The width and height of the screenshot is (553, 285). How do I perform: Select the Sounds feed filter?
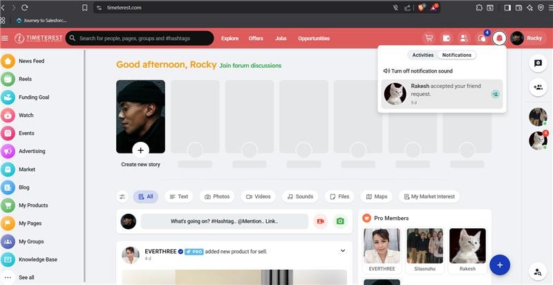(300, 196)
